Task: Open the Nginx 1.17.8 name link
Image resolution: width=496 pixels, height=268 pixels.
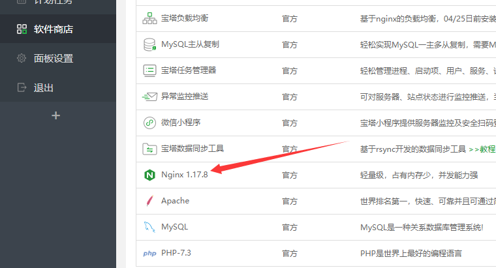Action: pos(185,175)
